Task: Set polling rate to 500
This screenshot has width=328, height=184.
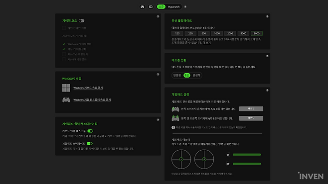Action: (x=204, y=33)
